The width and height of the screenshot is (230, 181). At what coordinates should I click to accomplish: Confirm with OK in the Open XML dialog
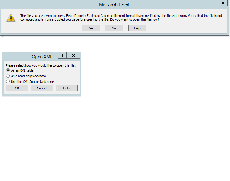click(17, 88)
